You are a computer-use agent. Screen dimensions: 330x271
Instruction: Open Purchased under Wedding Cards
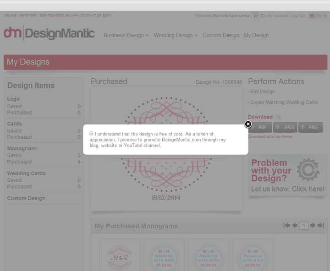pos(19,187)
